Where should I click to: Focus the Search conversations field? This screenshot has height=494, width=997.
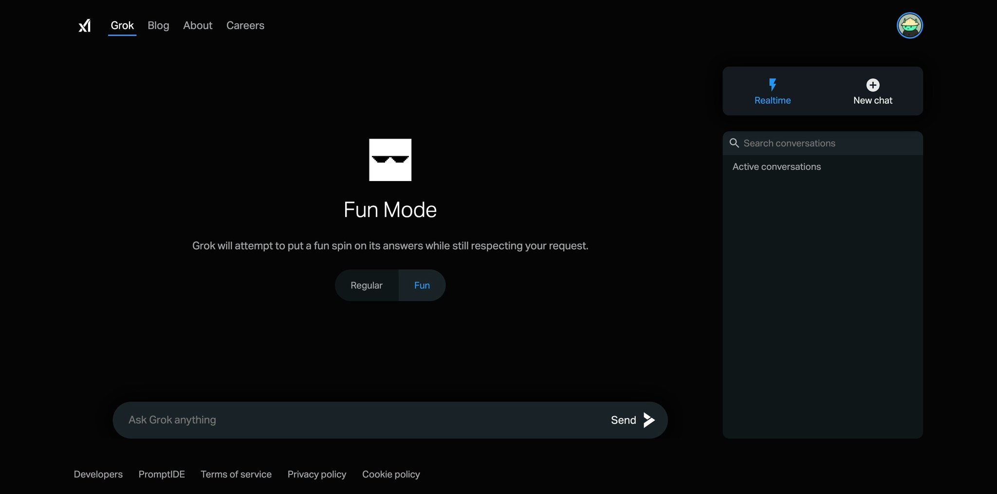tap(823, 143)
